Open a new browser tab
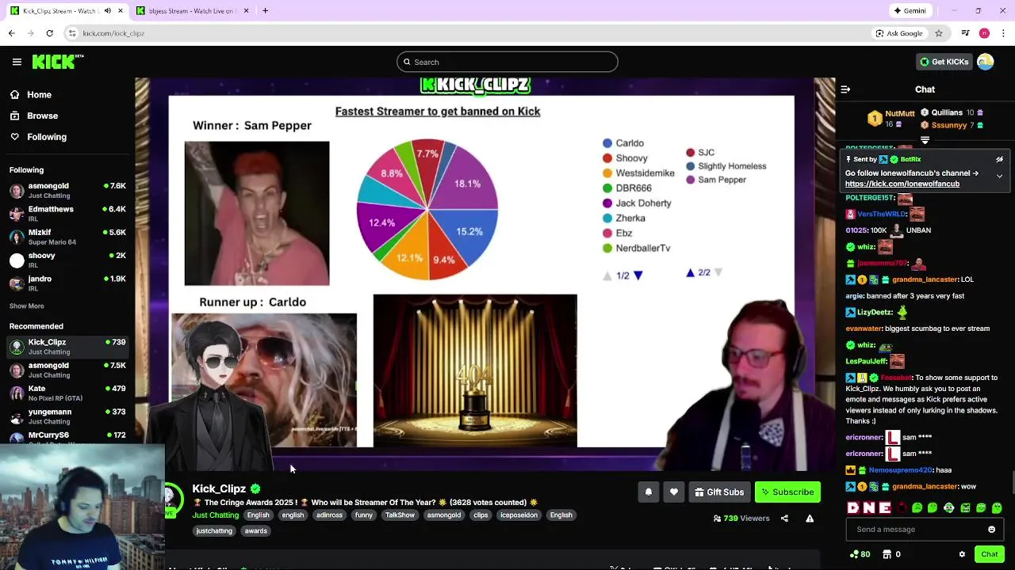 pyautogui.click(x=265, y=11)
